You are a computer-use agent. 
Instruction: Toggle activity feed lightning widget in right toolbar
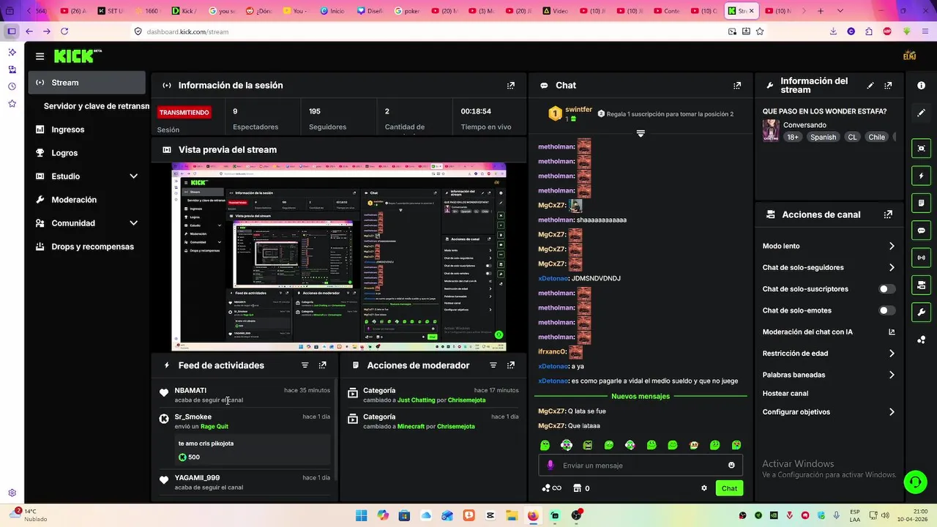point(922,176)
